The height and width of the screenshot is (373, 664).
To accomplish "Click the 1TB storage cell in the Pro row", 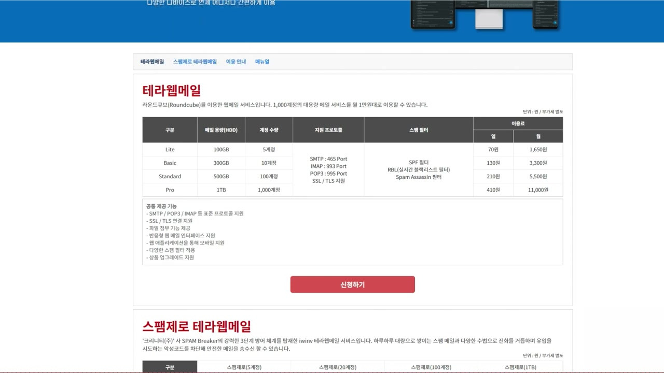I will [222, 190].
